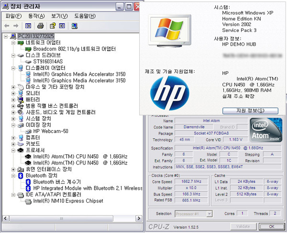
Task: Click the USB controller category icon
Action: [x=21, y=106]
